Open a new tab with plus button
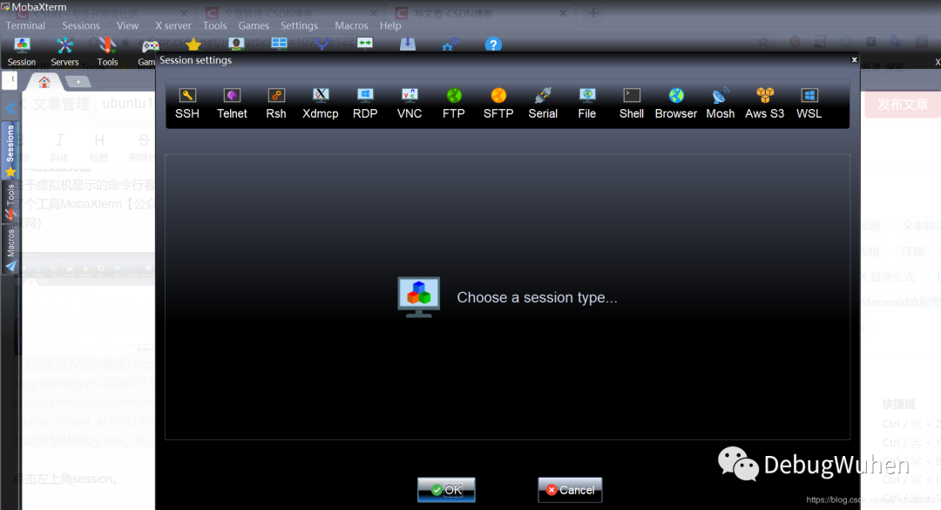Image resolution: width=941 pixels, height=510 pixels. (x=78, y=82)
